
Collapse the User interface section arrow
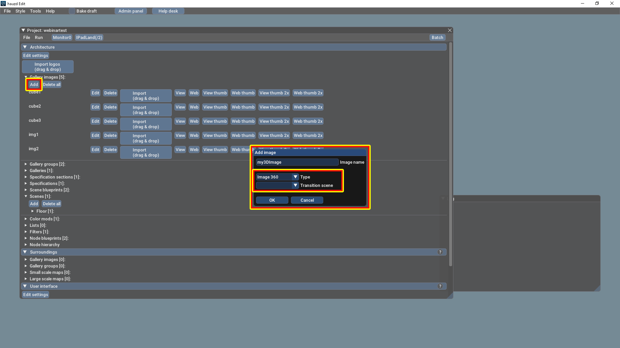click(x=25, y=286)
